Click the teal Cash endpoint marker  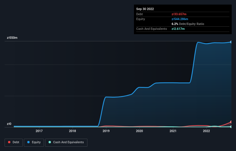[231, 127]
